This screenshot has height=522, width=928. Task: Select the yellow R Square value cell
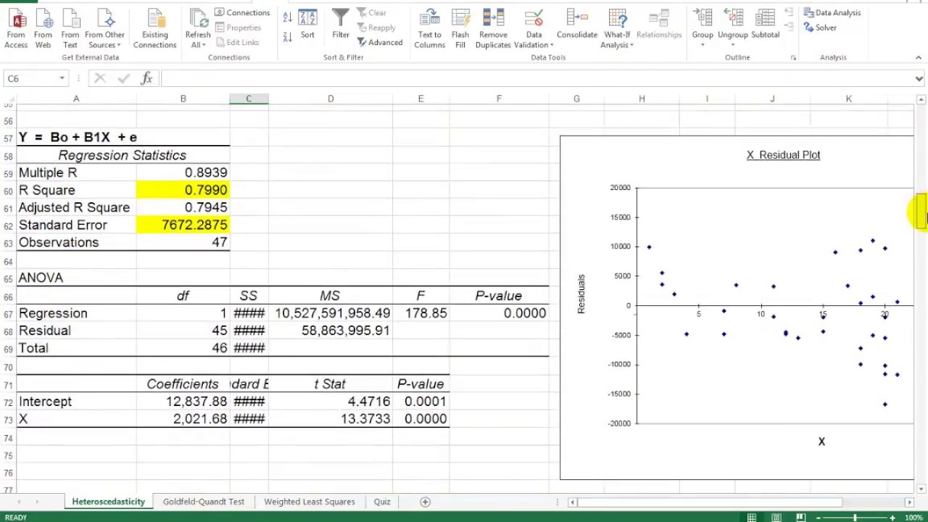pos(183,190)
